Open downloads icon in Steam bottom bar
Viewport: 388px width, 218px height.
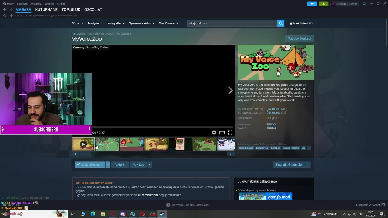point(168,205)
